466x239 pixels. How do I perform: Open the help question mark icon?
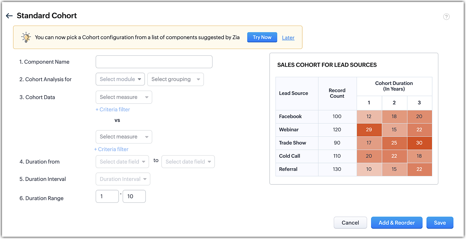tap(446, 17)
